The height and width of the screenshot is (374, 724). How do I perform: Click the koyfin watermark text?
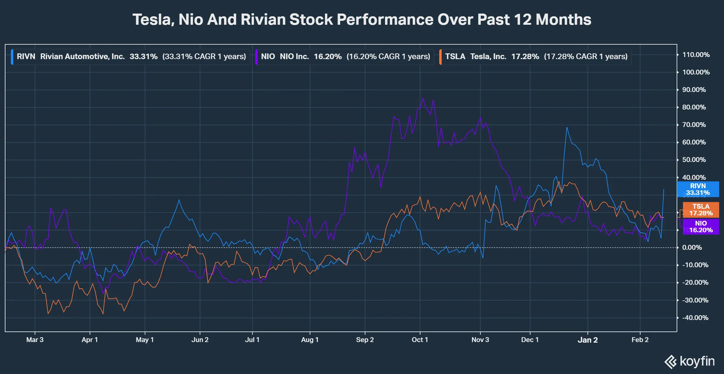697,361
